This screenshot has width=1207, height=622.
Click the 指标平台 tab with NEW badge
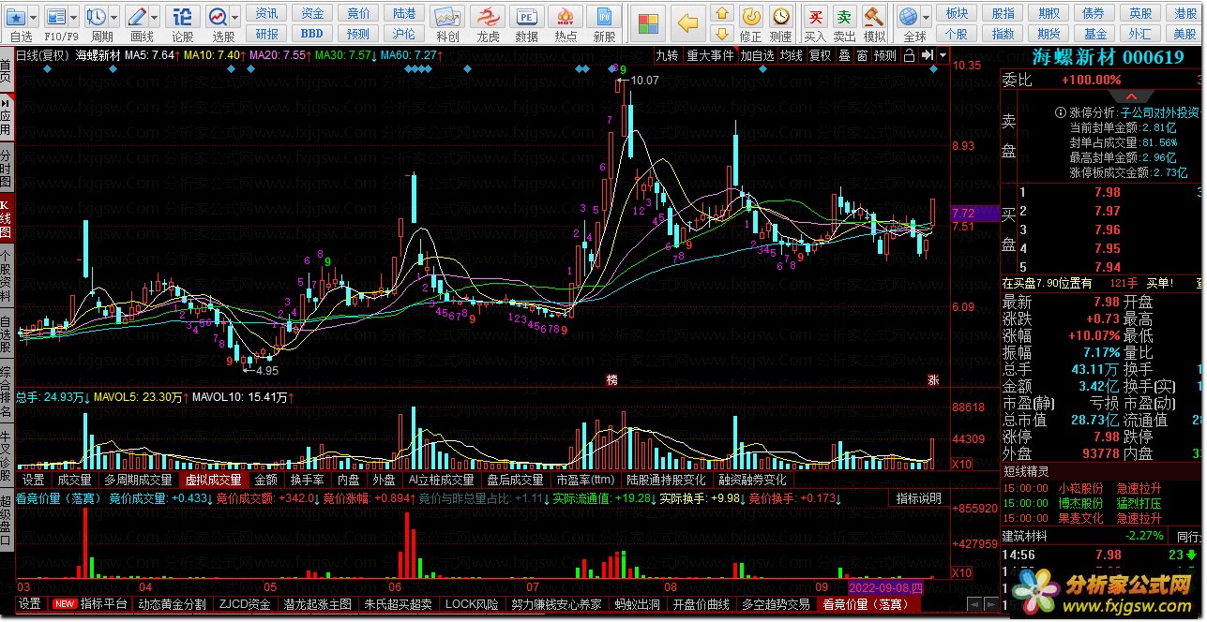(90, 604)
